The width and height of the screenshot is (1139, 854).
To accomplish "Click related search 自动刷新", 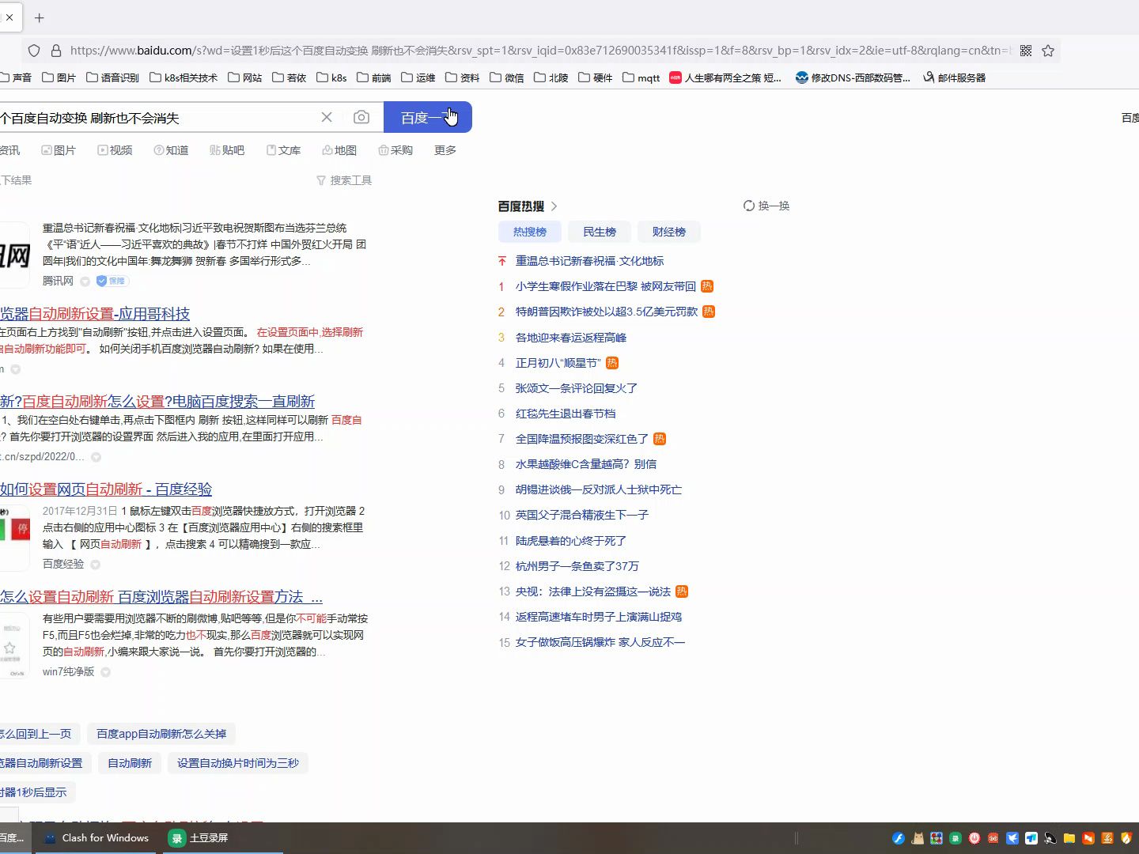I will (130, 763).
